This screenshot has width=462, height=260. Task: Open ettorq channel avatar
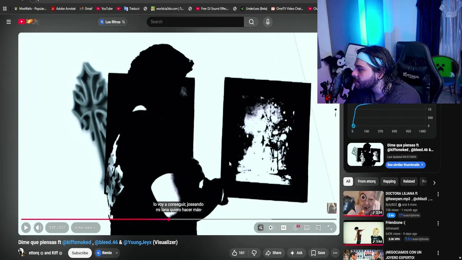(22, 252)
